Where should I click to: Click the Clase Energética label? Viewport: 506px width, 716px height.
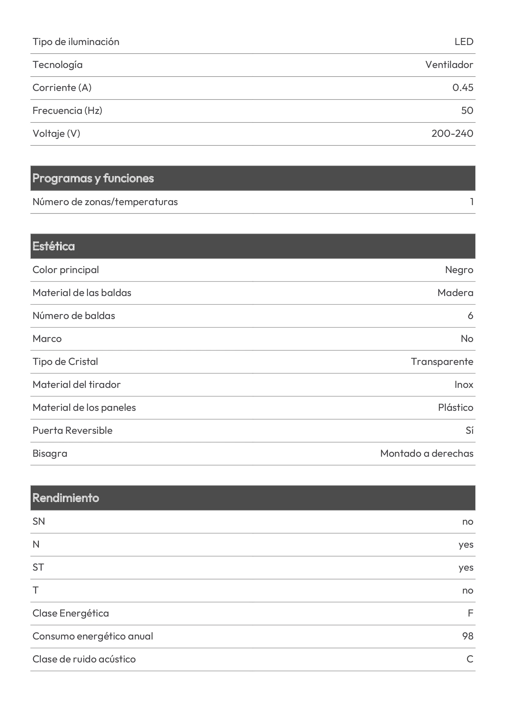(71, 613)
